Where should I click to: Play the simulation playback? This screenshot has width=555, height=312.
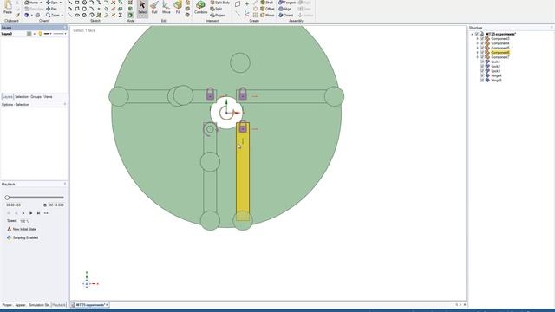(23, 213)
